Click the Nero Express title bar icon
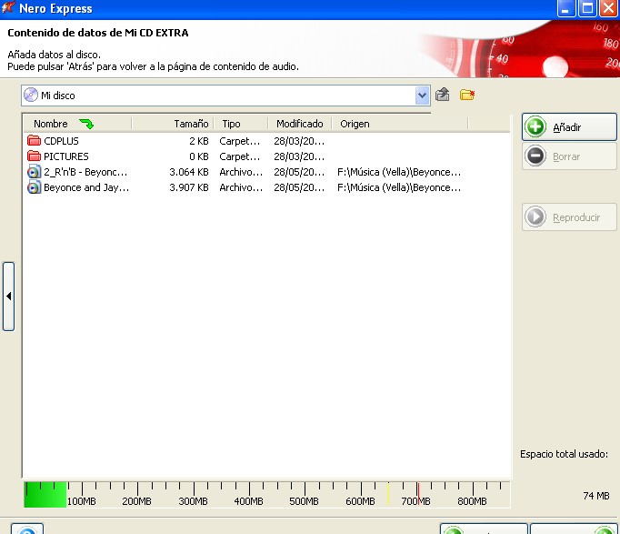This screenshot has width=620, height=534. coord(8,8)
